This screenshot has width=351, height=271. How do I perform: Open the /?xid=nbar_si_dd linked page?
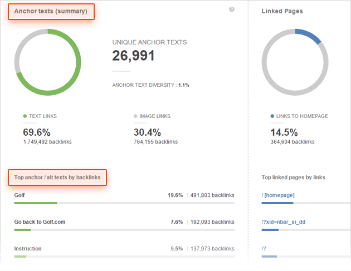[x=284, y=221]
